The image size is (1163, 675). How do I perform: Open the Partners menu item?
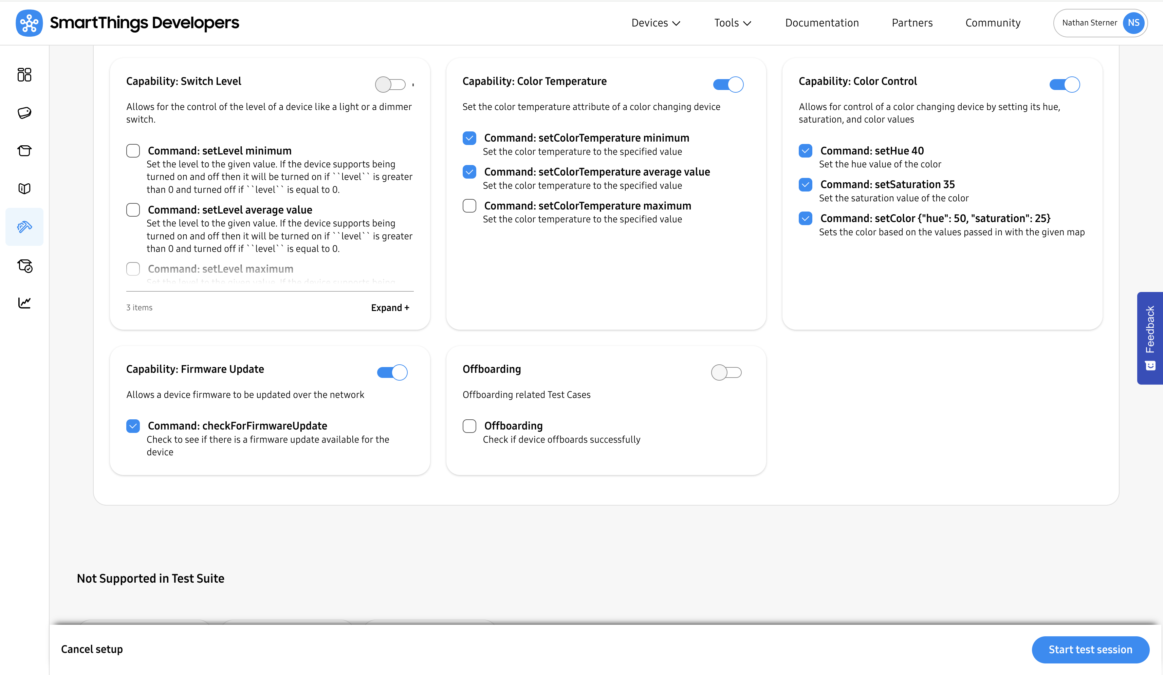click(x=912, y=23)
